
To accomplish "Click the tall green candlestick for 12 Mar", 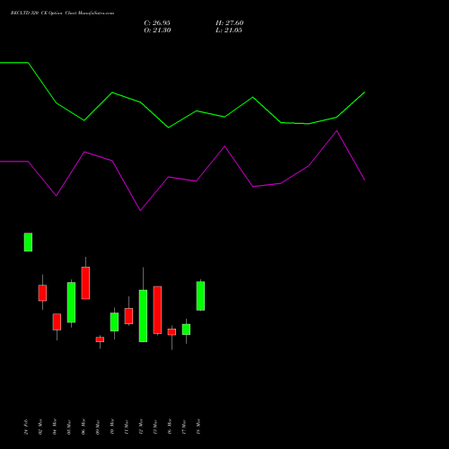I will pyautogui.click(x=143, y=316).
